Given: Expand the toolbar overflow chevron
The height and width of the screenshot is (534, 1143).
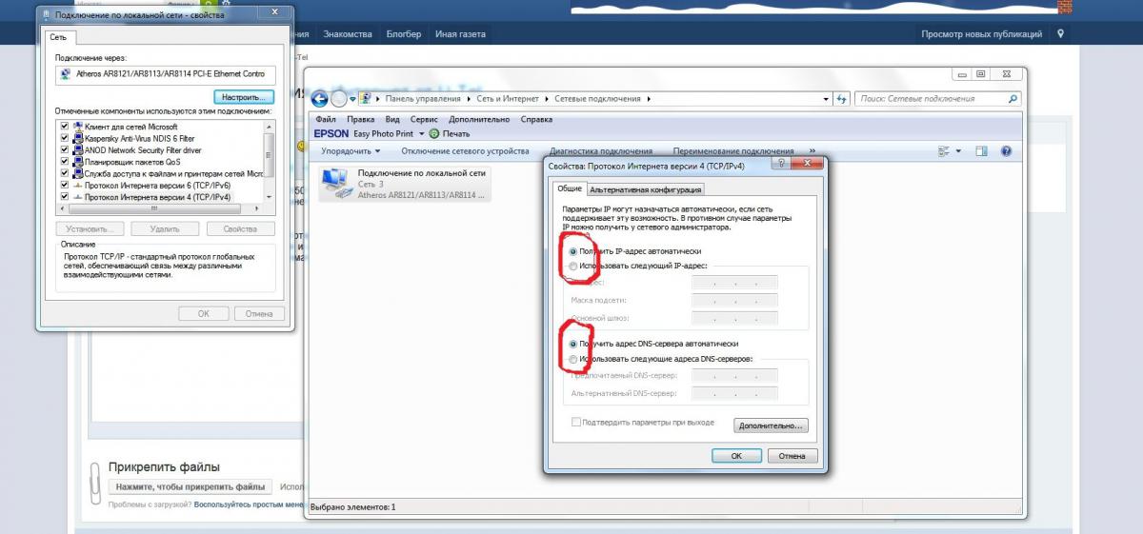Looking at the screenshot, I should [x=812, y=151].
